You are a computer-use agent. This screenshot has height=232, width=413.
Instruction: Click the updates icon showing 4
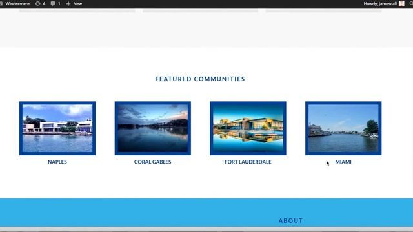[x=40, y=4]
